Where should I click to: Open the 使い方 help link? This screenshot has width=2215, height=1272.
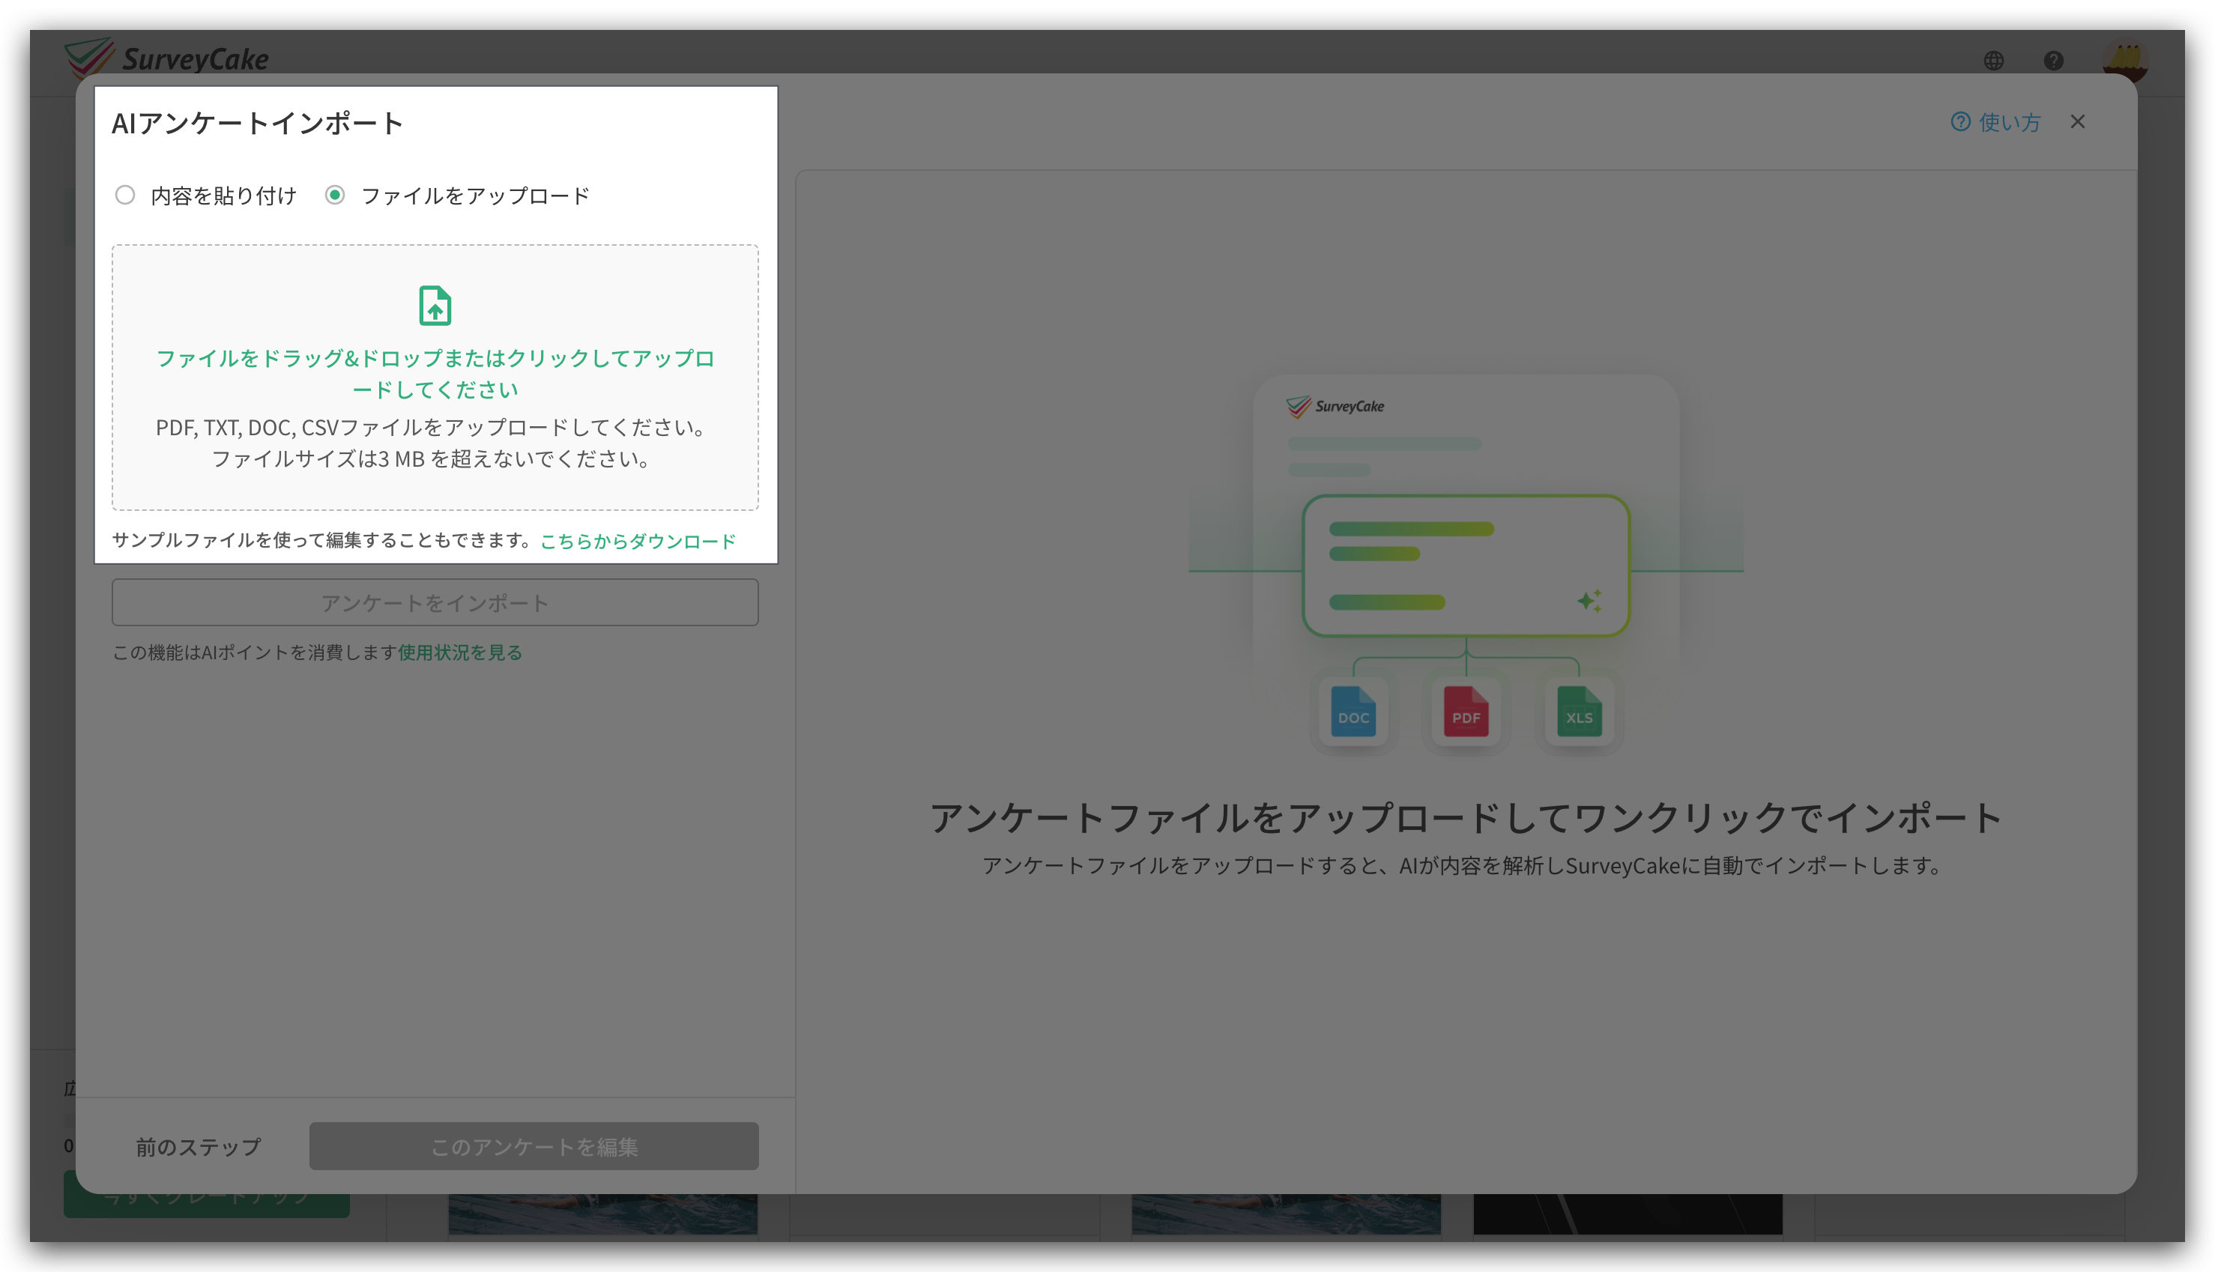[x=1995, y=122]
